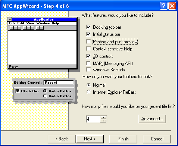Uncheck the Docking toolbar checkbox
The height and width of the screenshot is (146, 178).
pyautogui.click(x=88, y=27)
